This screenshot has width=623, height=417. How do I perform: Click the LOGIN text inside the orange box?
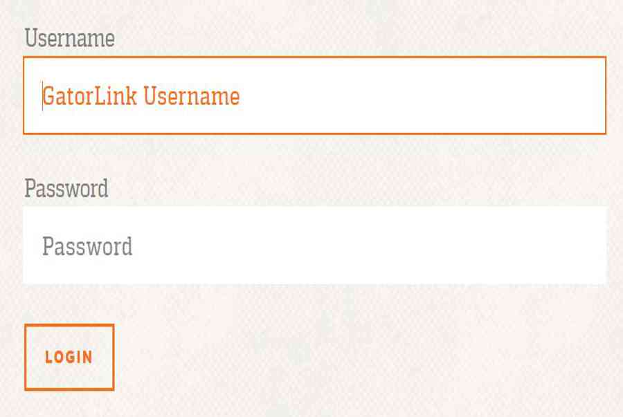pyautogui.click(x=69, y=357)
